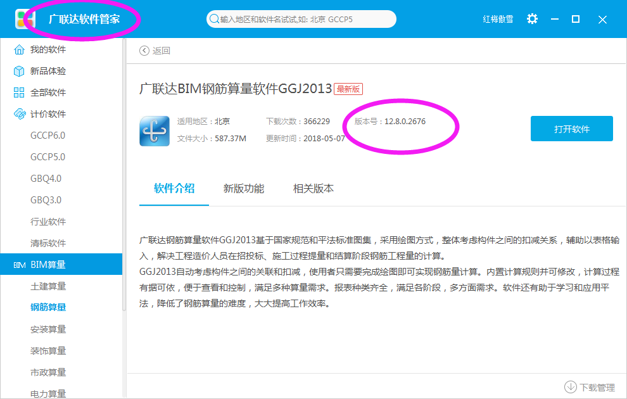The width and height of the screenshot is (627, 399).
Task: Click the 广联达软件管家 title text
Action: (84, 19)
